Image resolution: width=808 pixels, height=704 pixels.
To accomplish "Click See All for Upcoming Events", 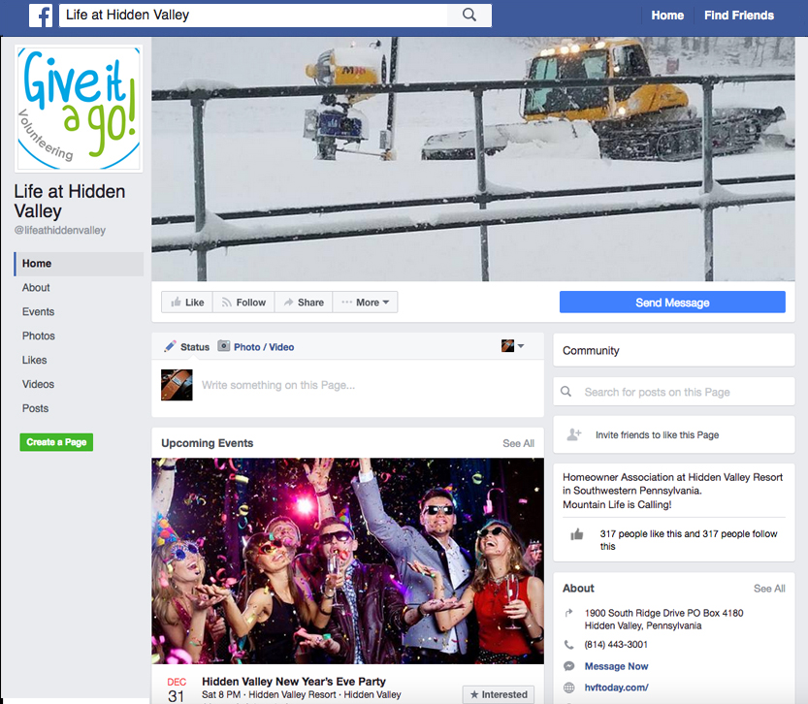I will click(x=518, y=443).
